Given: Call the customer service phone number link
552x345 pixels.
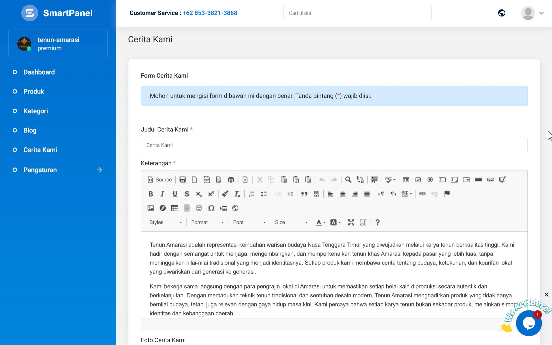Looking at the screenshot, I should click(210, 13).
